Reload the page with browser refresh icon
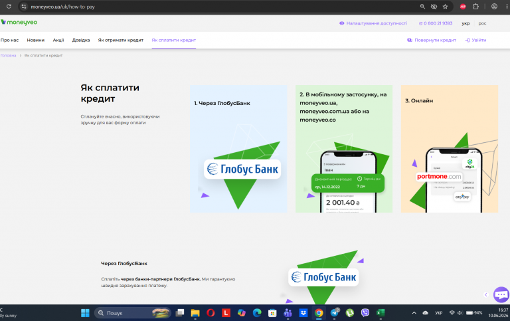Image resolution: width=510 pixels, height=321 pixels. (x=9, y=6)
